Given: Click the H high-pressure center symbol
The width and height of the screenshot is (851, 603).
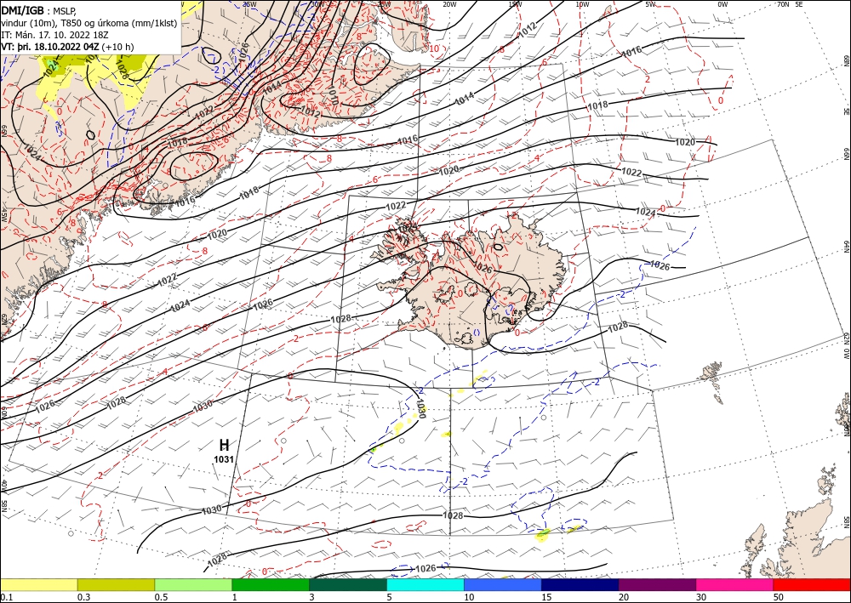Looking at the screenshot, I should click(224, 445).
